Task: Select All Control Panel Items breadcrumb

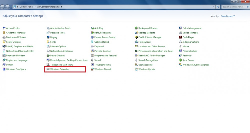Action: 48,7
